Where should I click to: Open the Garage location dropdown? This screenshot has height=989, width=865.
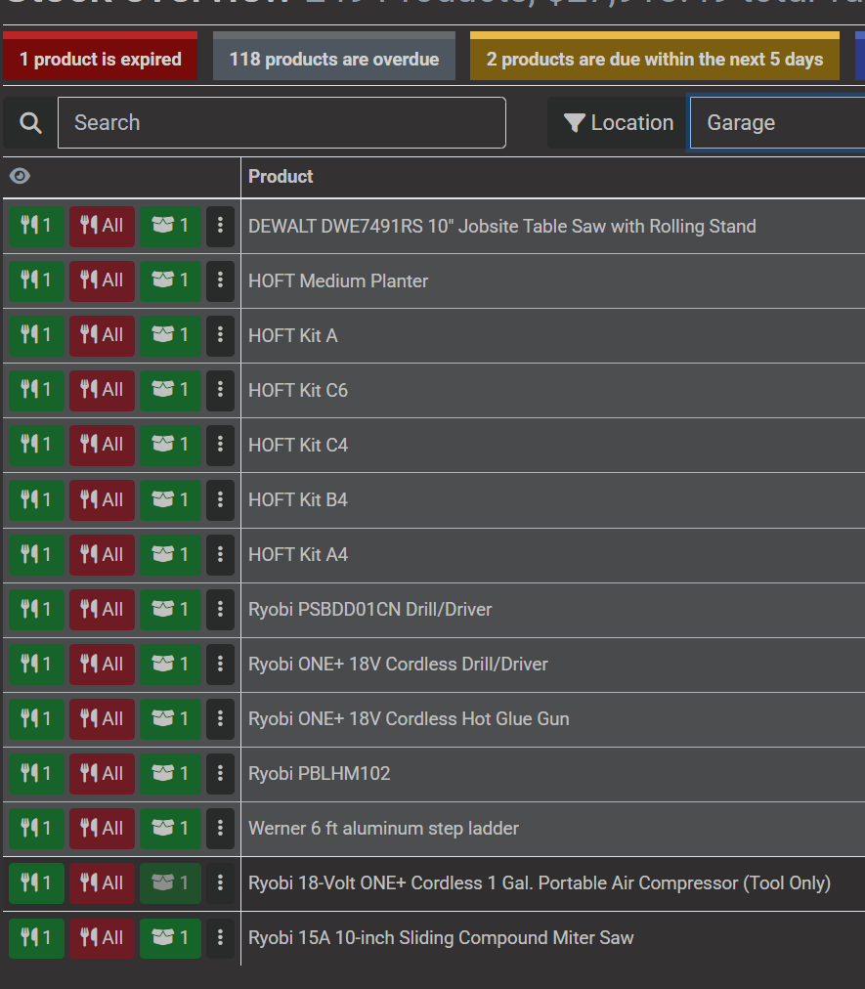[777, 122]
